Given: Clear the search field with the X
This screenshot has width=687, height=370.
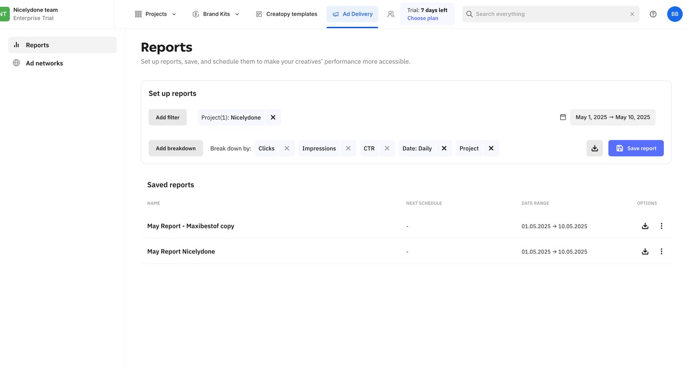Looking at the screenshot, I should pos(632,14).
